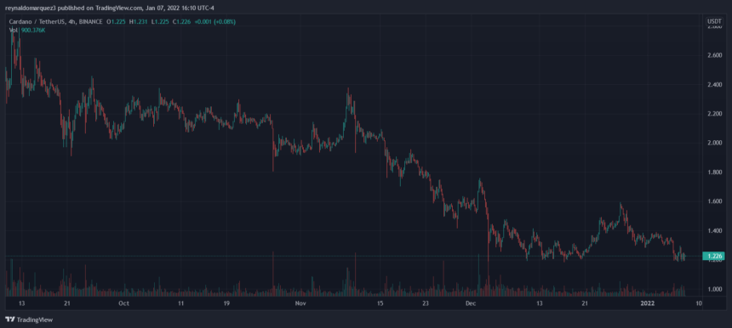Screen dimensions: 732x328
Task: Click the USDT currency label
Action: tap(715, 21)
